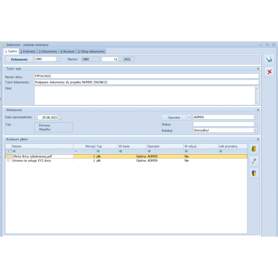Tick checkbox for Umowa na usługę XYZ.docx
This screenshot has width=278, height=278.
(x=8, y=161)
